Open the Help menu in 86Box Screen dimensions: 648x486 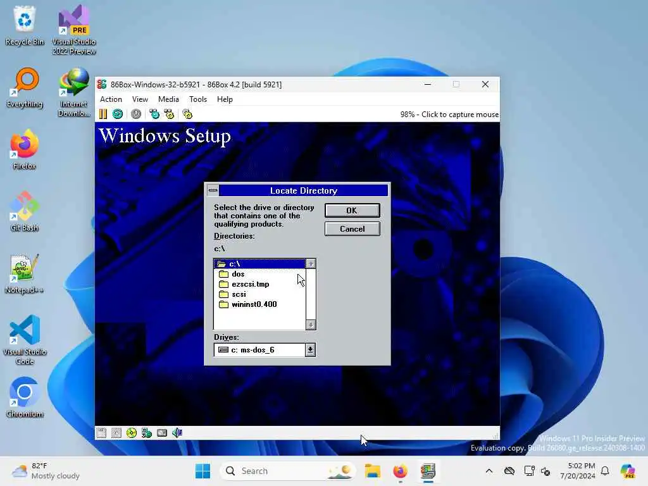pos(225,99)
